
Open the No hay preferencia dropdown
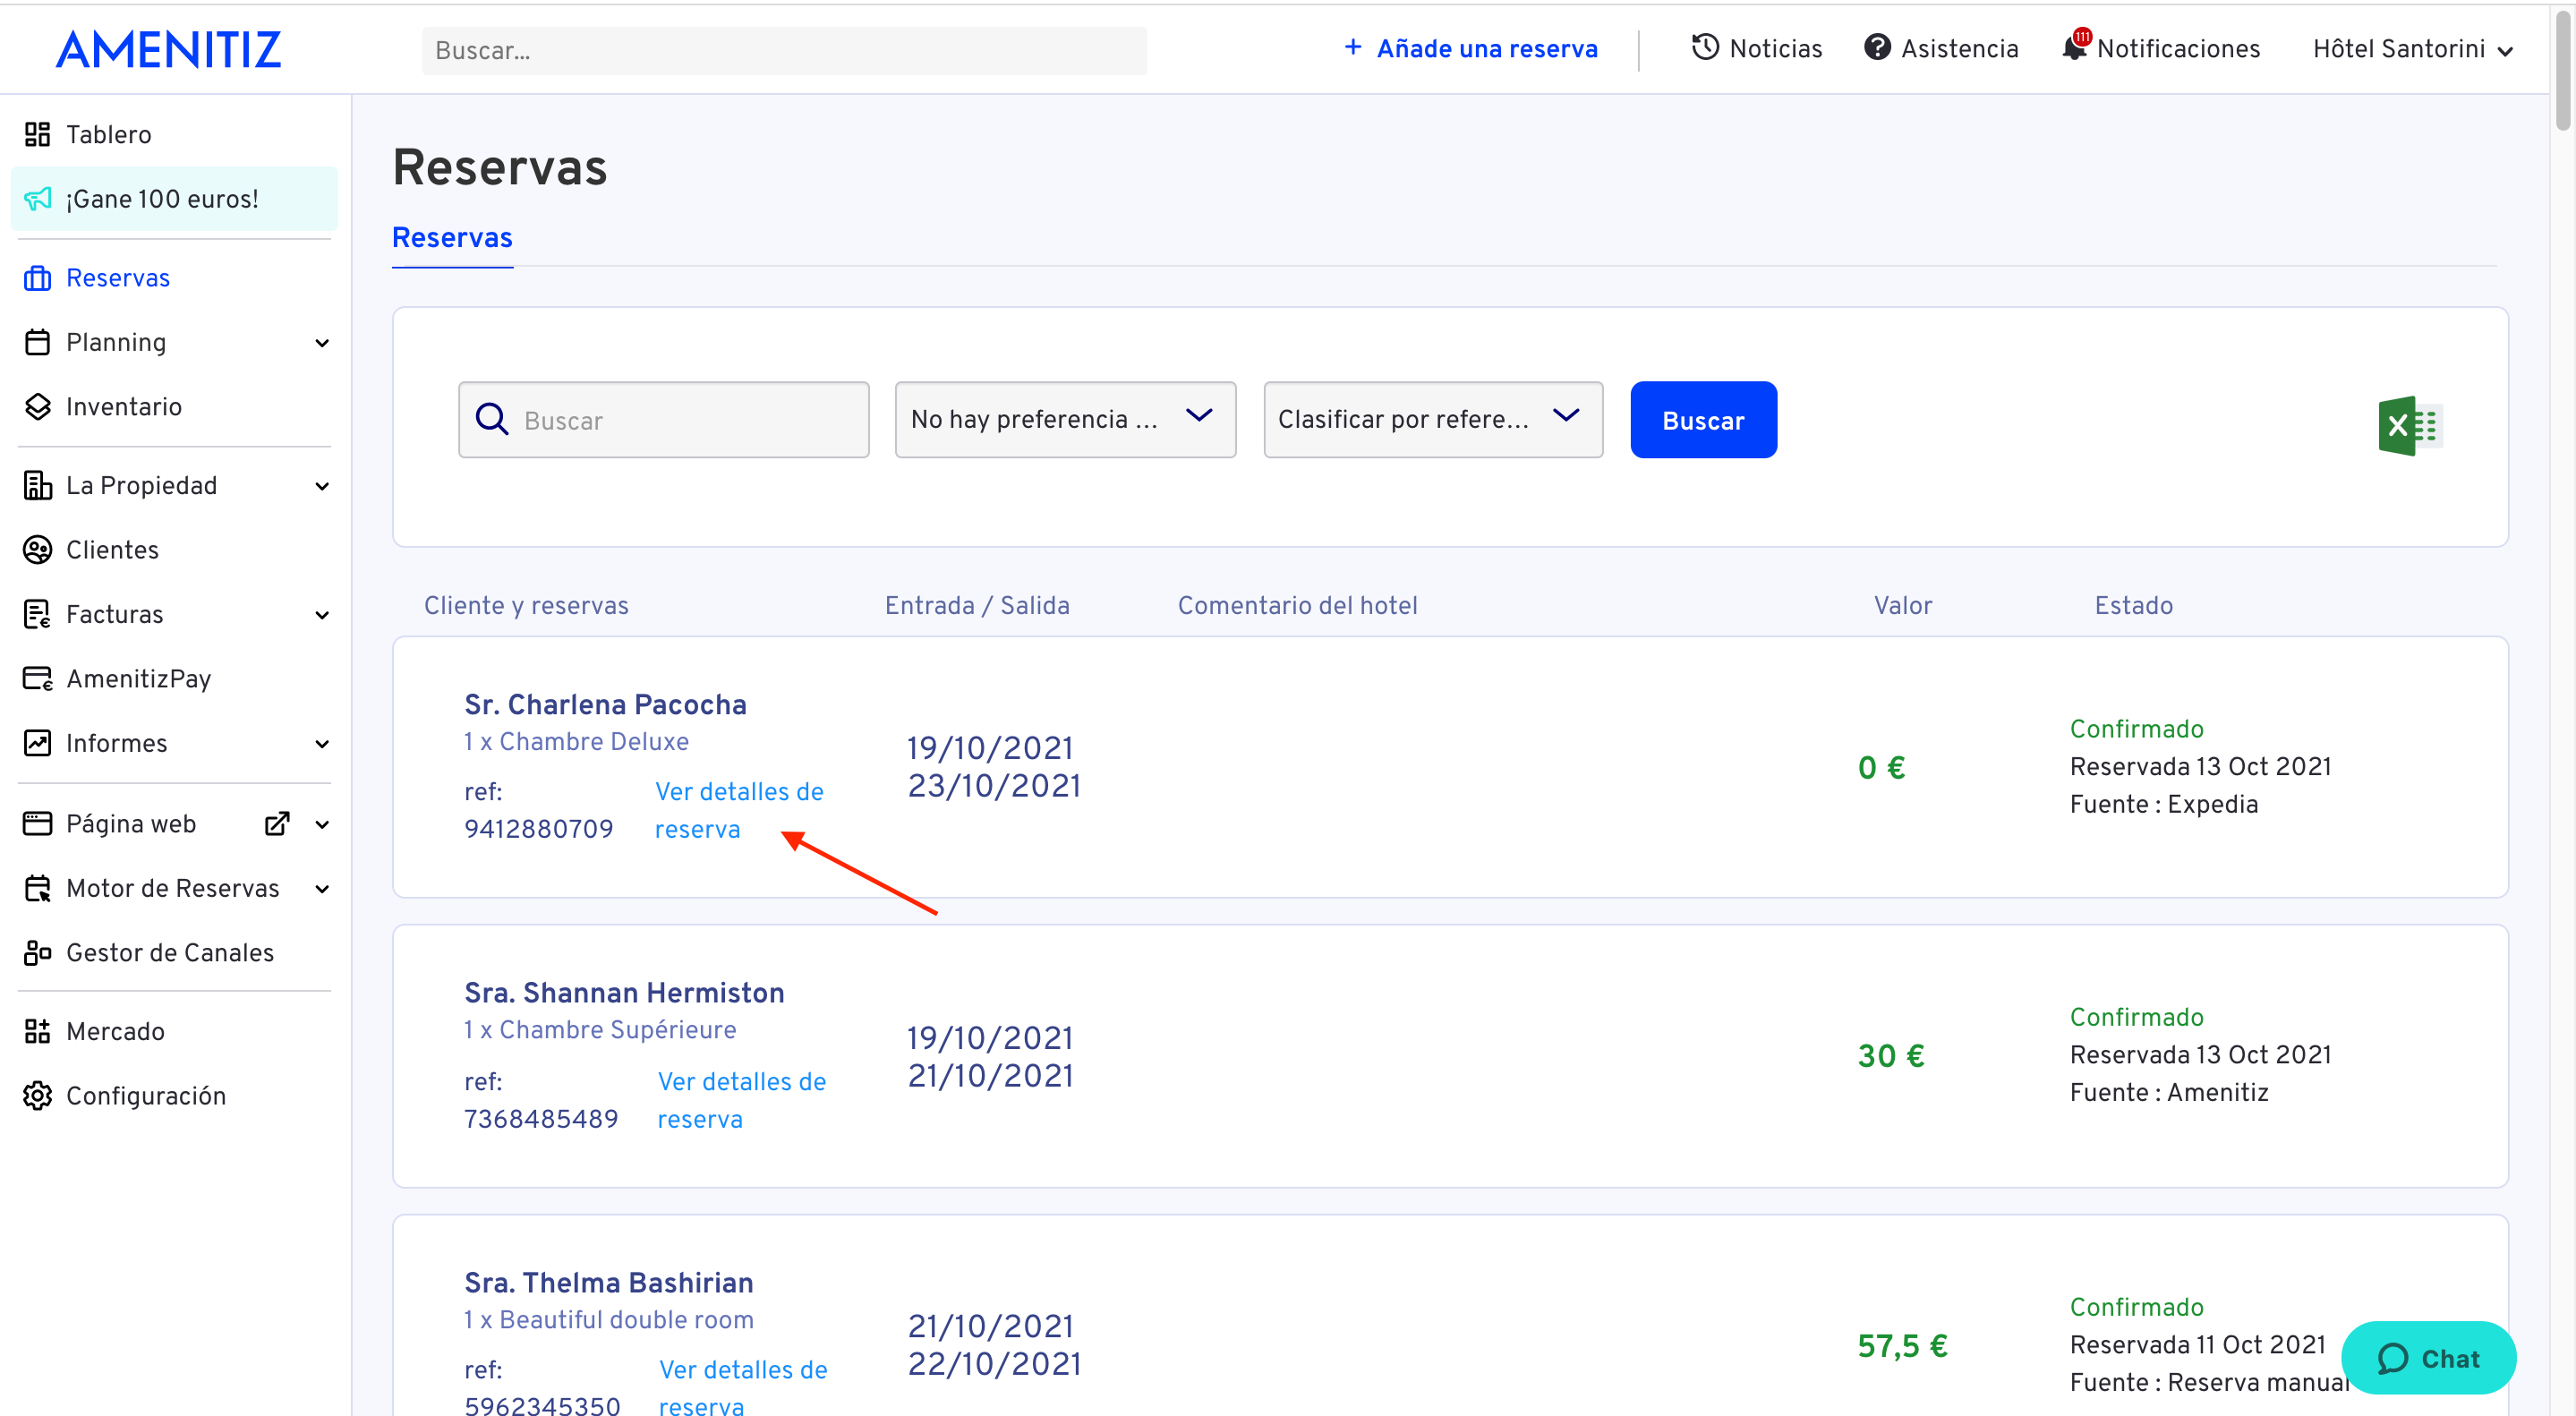tap(1065, 419)
